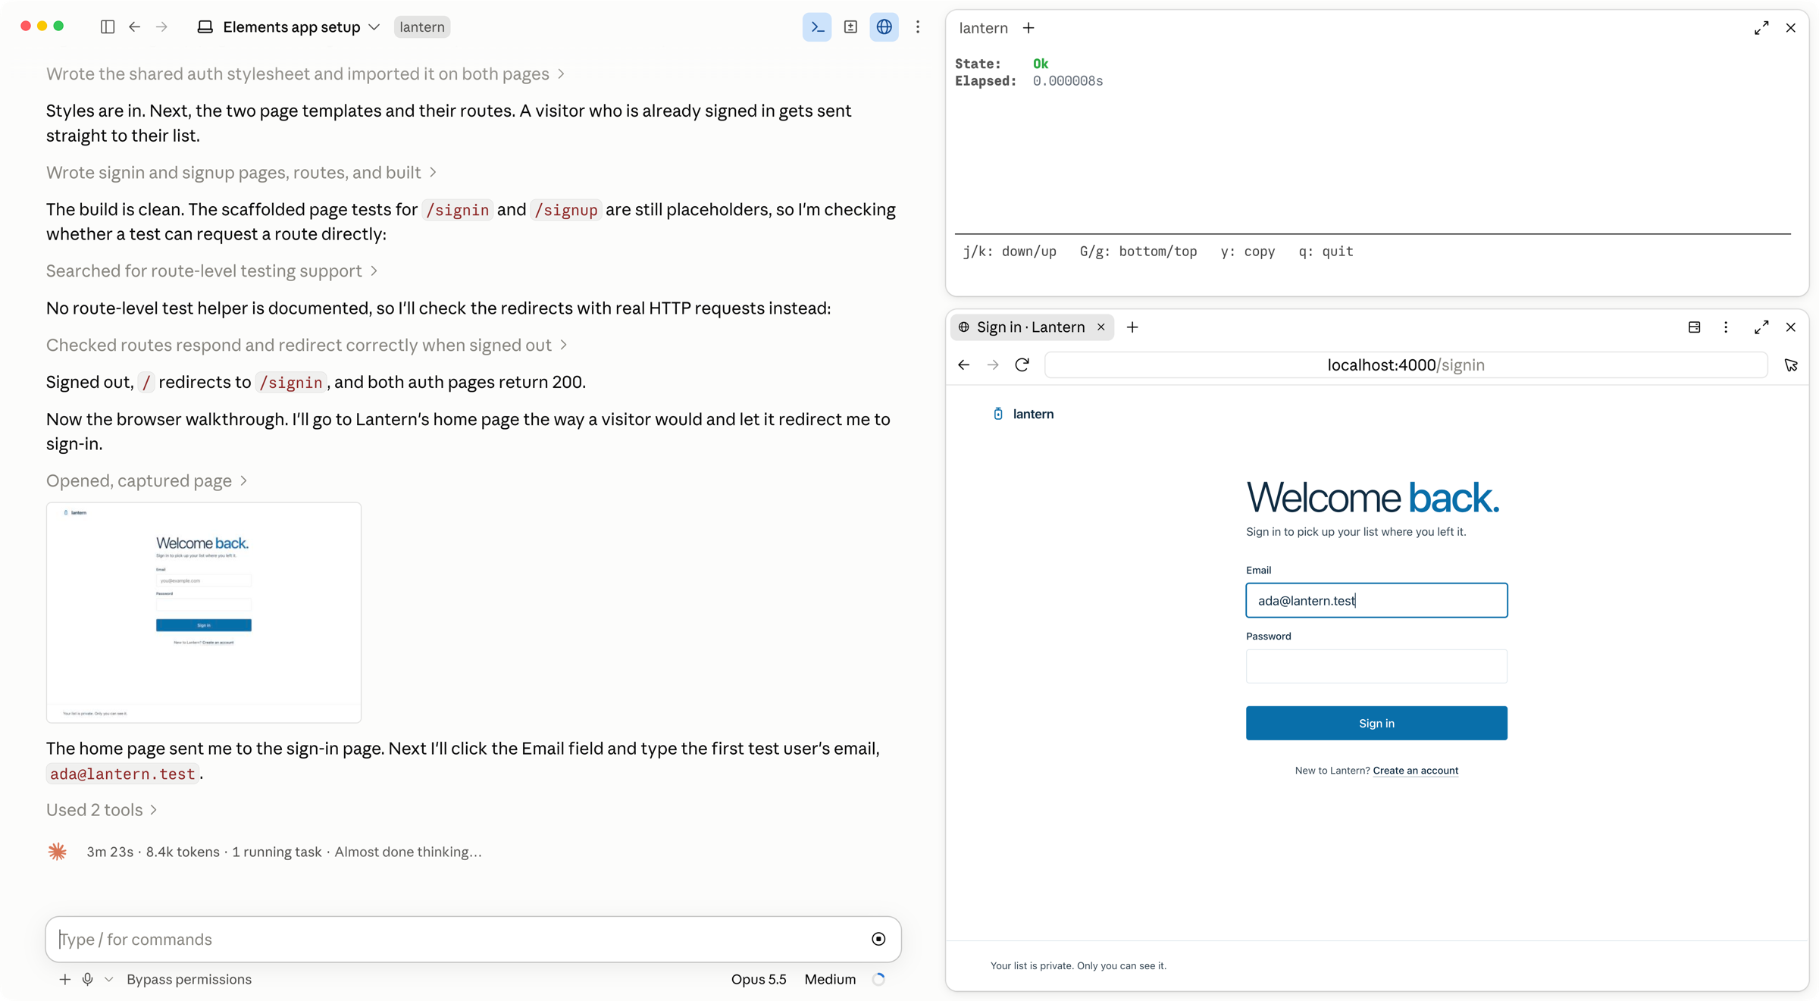The height and width of the screenshot is (1001, 1819).
Task: Click the Email input field
Action: tap(1376, 600)
